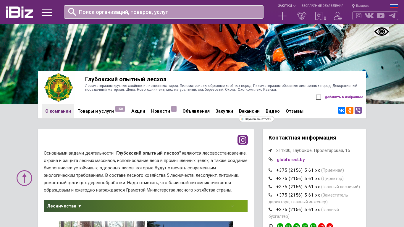The width and height of the screenshot is (404, 227).
Task: Click the address 211800, Глубокое, Пролетарская, 15
Action: point(313,150)
